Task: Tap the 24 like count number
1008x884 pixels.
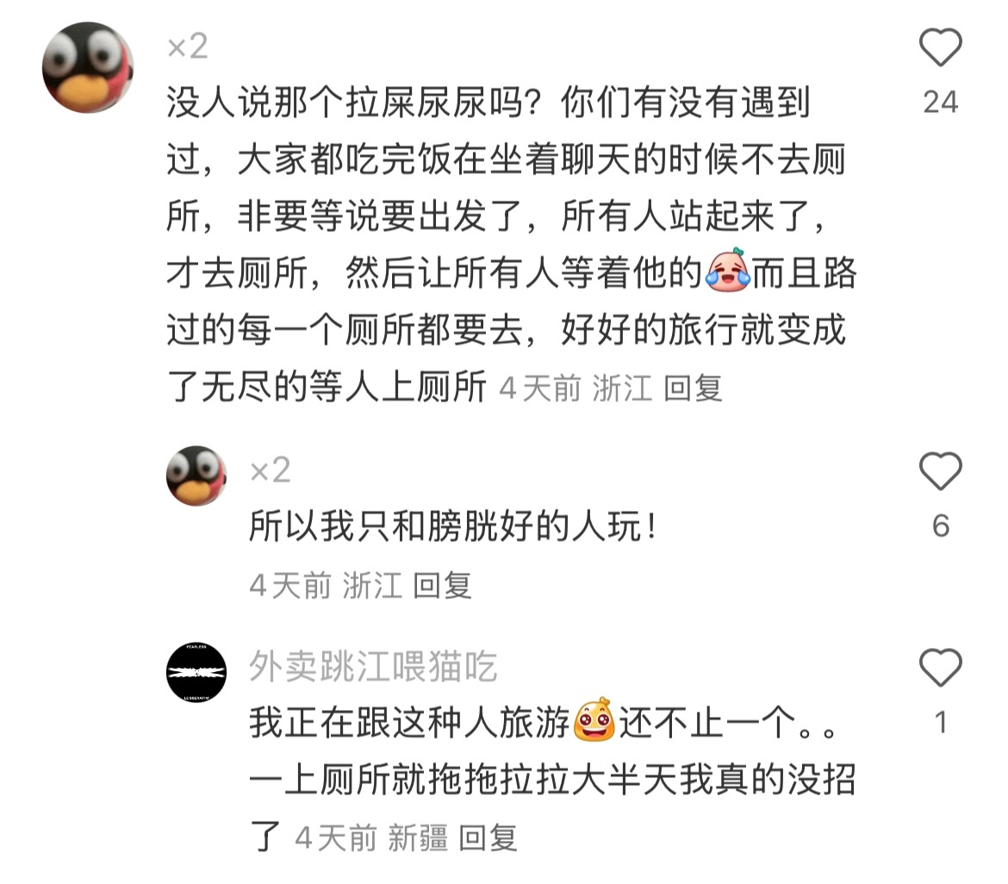Action: 941,103
